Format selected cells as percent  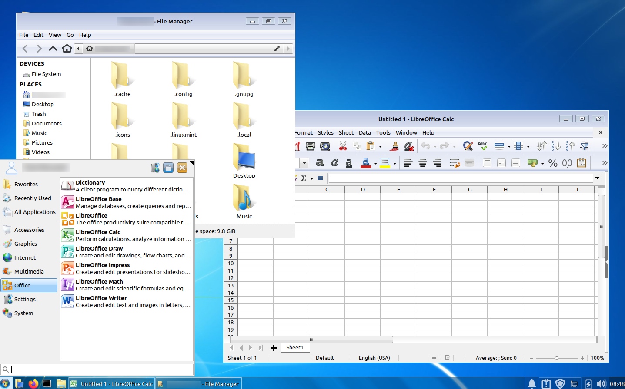[553, 163]
